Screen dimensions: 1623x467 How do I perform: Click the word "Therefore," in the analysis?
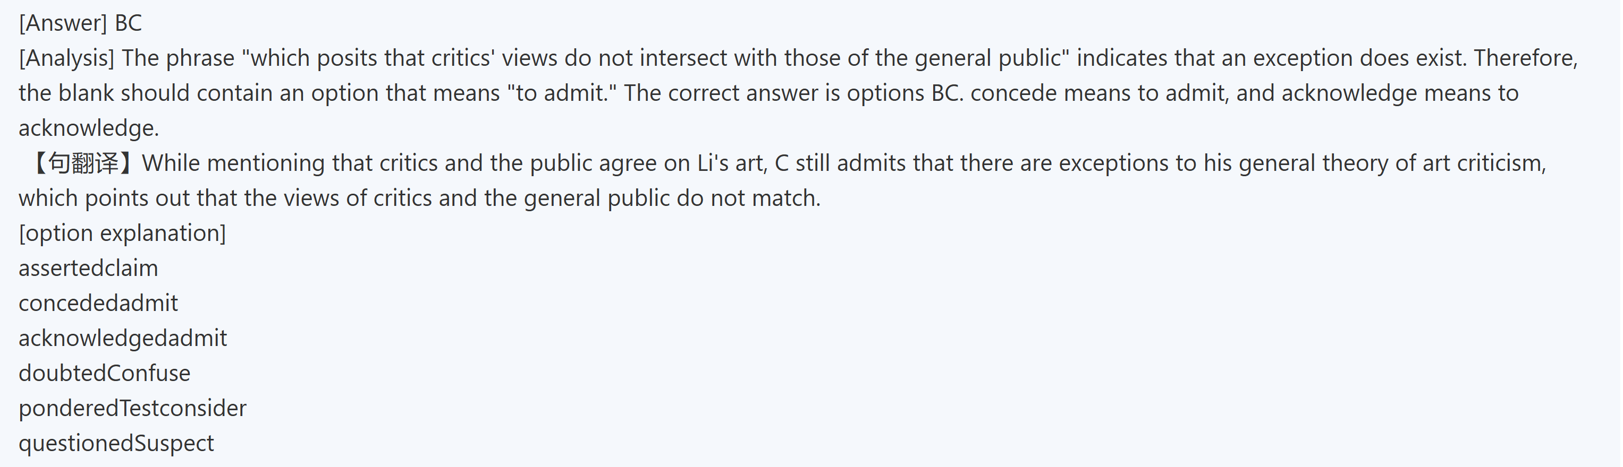(x=1525, y=58)
